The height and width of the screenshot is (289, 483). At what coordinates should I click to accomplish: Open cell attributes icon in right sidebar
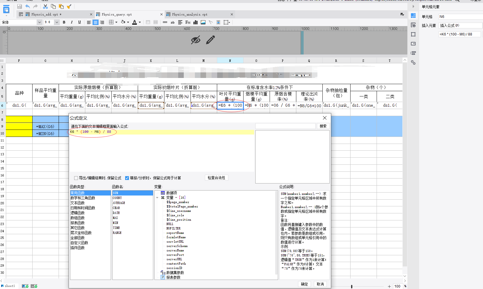[413, 25]
